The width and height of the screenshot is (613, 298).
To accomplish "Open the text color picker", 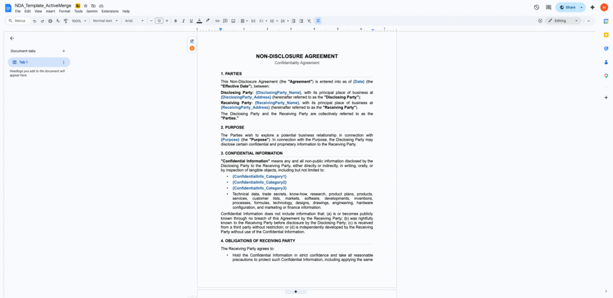I will [199, 21].
